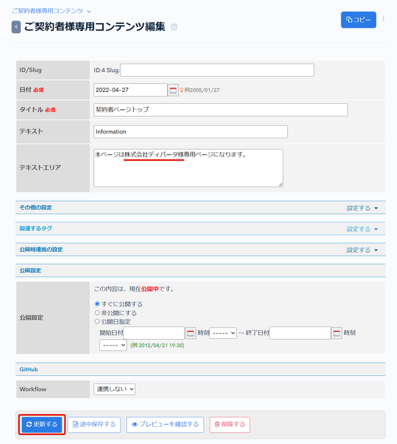Click the back arrow icon beside the title
The image size is (397, 444).
click(x=16, y=27)
